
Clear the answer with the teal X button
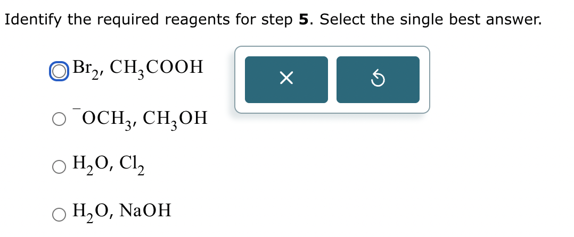(286, 80)
